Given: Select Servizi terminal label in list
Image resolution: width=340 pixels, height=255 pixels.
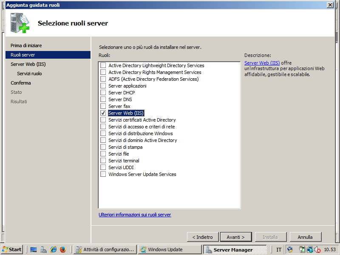Looking at the screenshot, I should pos(124,161).
